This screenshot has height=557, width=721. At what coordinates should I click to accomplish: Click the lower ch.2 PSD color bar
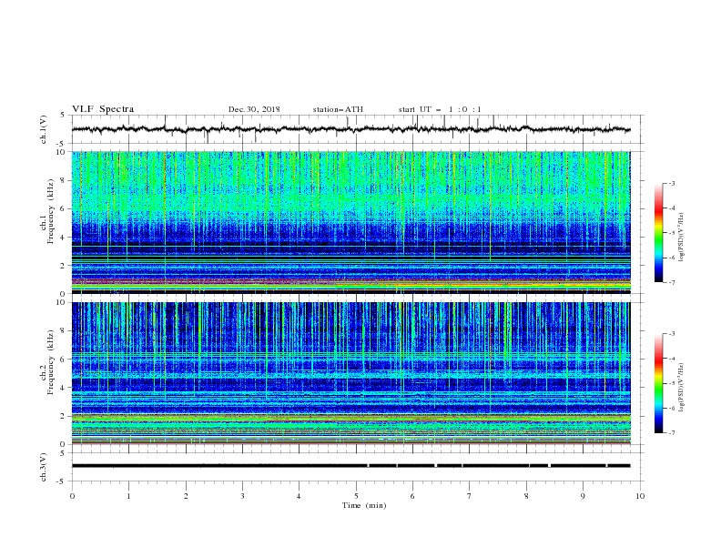(x=658, y=383)
